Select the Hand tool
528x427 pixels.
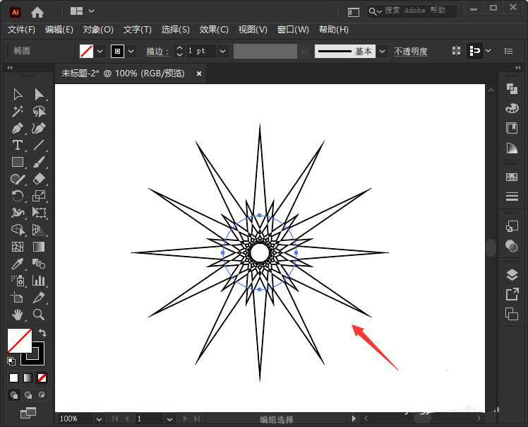(x=18, y=315)
